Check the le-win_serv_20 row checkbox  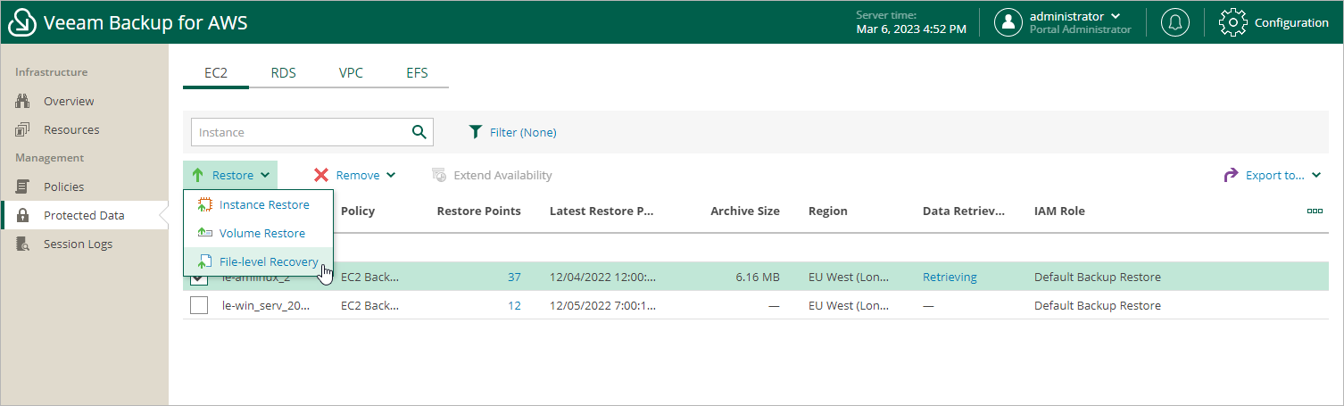200,305
